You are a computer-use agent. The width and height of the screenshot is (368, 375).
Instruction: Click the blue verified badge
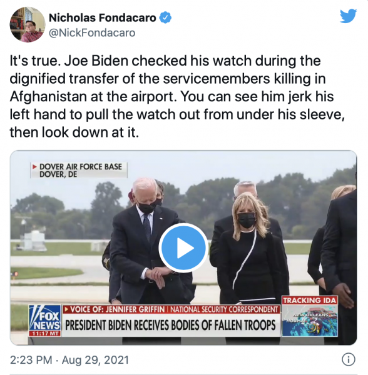point(165,18)
